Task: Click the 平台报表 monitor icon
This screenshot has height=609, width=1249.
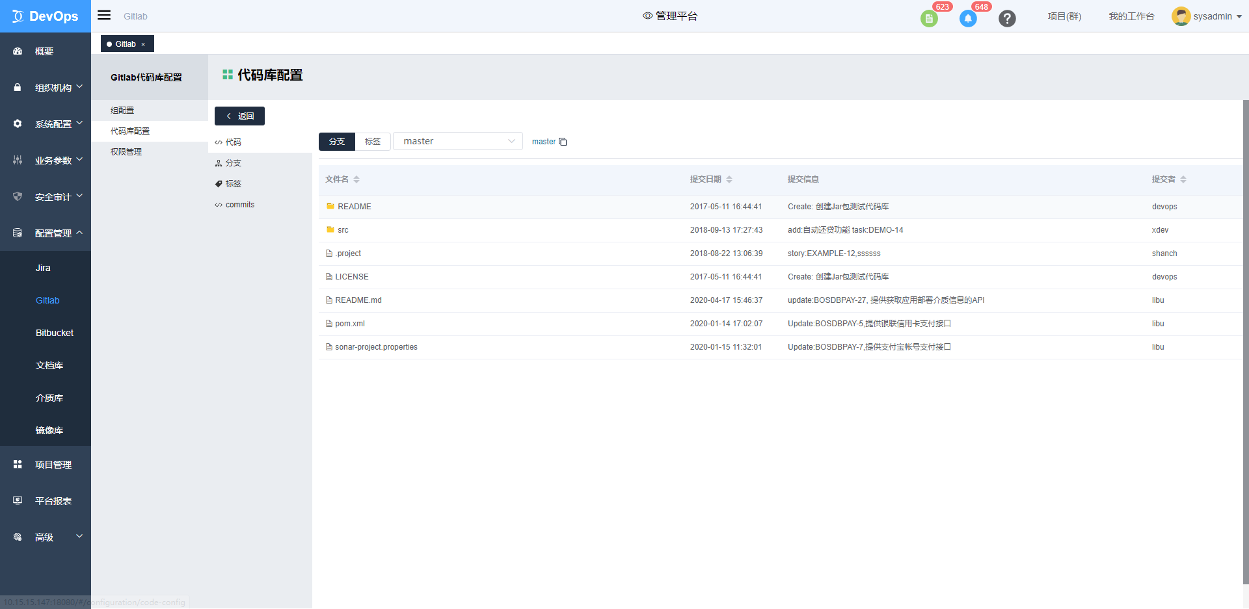Action: click(18, 500)
